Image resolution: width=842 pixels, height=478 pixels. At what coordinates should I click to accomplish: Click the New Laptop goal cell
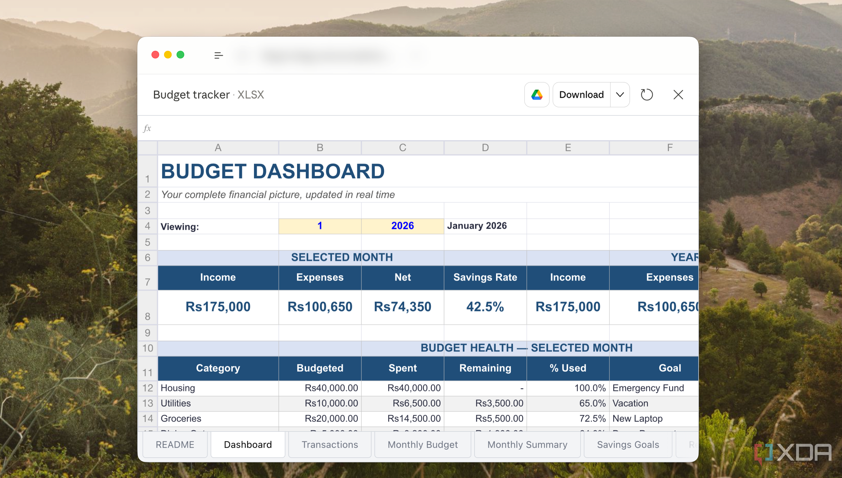pyautogui.click(x=654, y=419)
